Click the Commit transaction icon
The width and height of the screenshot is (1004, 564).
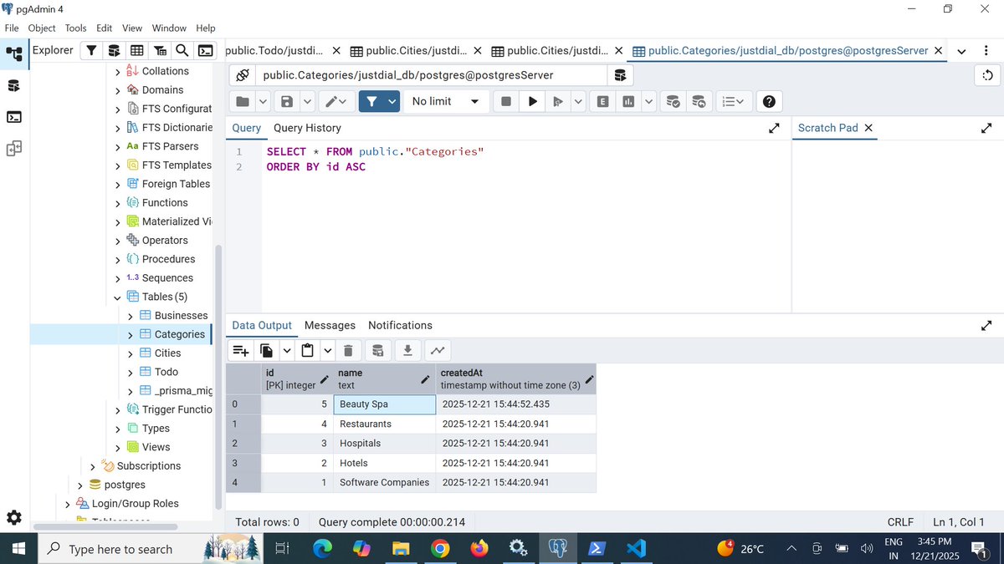[673, 101]
